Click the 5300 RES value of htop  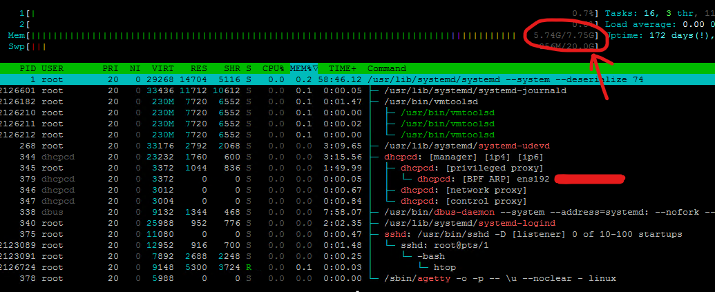tap(196, 267)
